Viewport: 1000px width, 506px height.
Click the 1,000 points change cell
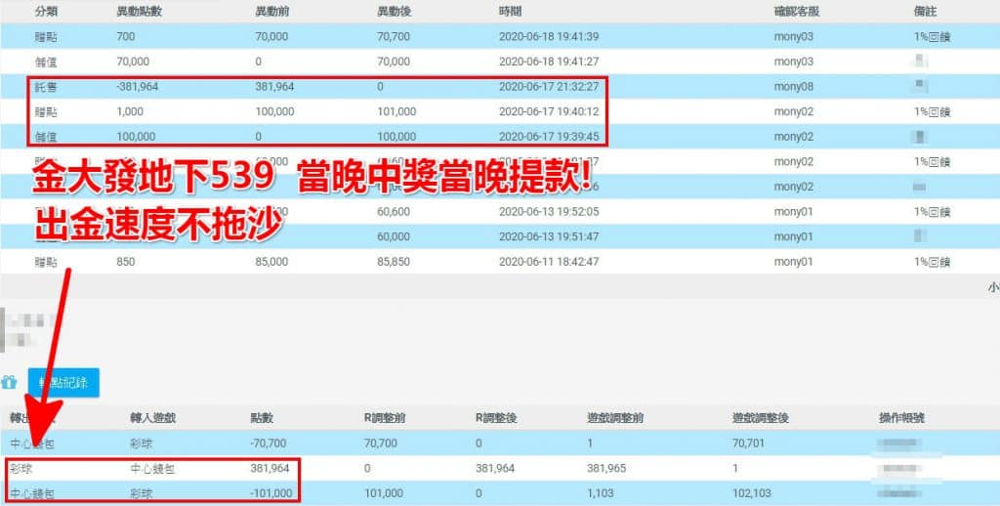tap(130, 111)
